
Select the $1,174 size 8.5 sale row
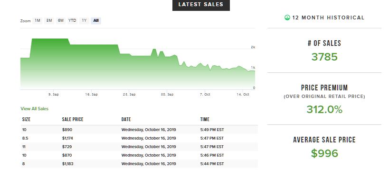pos(139,138)
